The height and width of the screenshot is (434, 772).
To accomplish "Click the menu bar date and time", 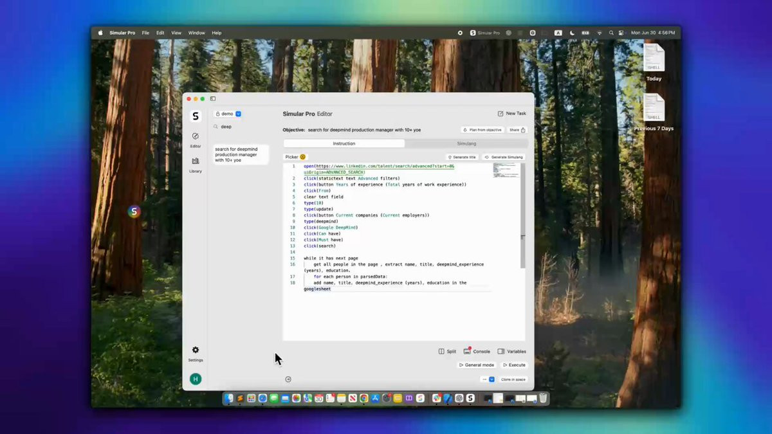I will pos(653,33).
